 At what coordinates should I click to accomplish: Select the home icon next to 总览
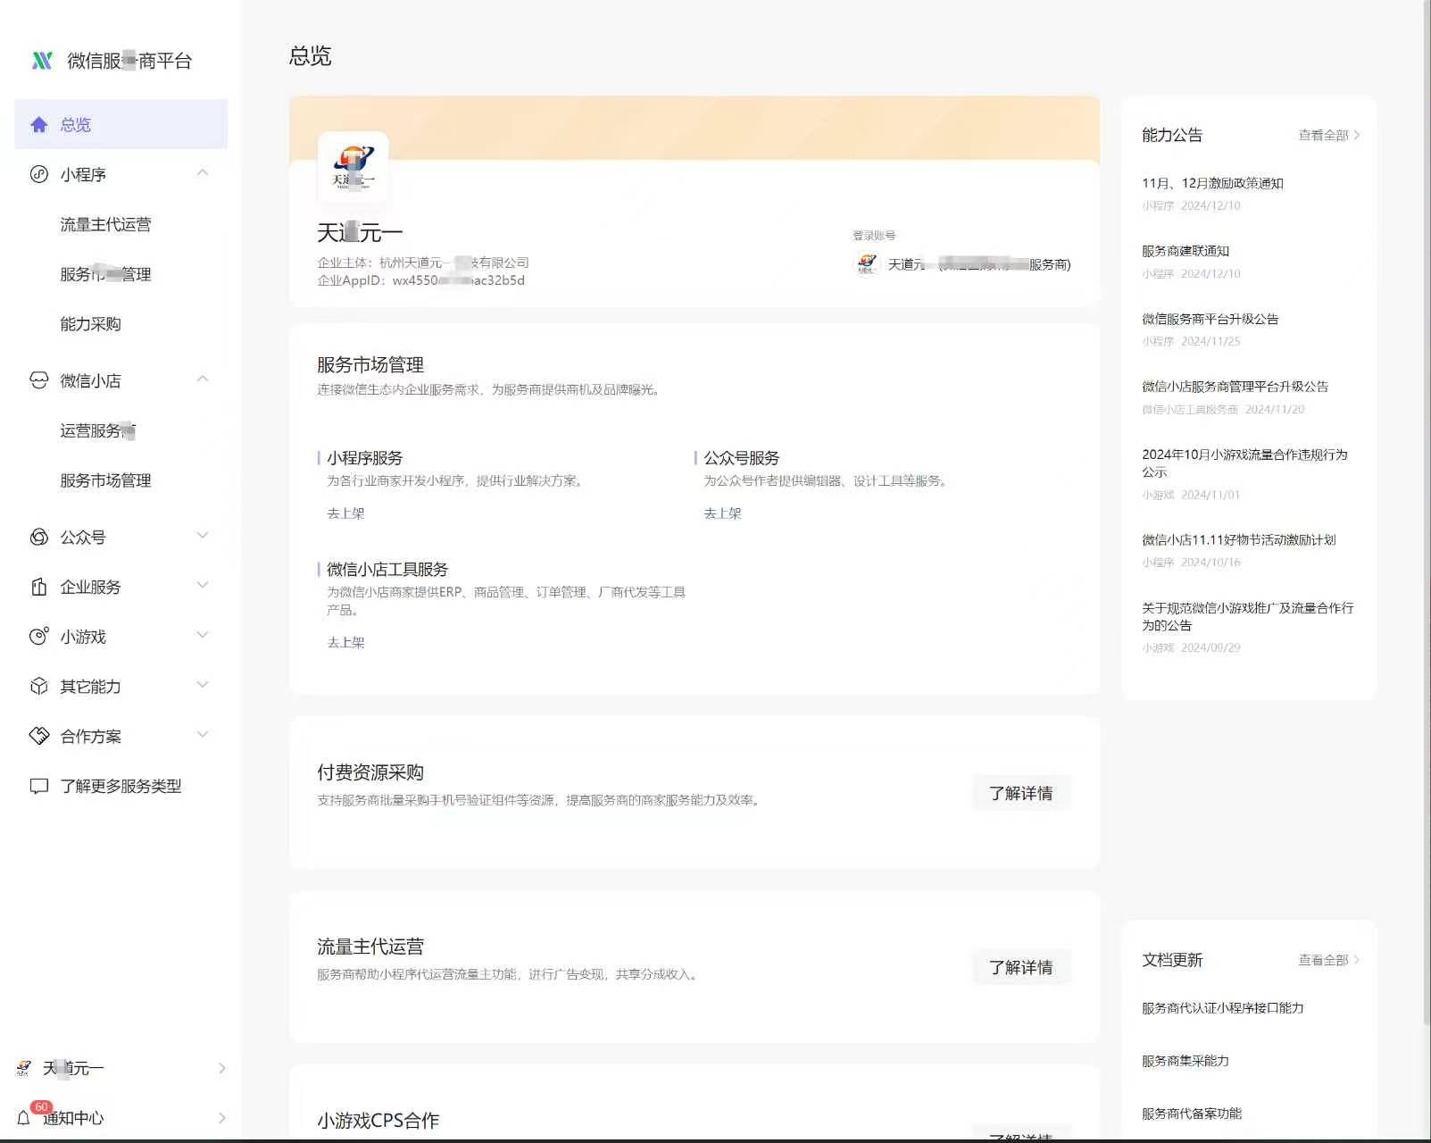tap(38, 124)
